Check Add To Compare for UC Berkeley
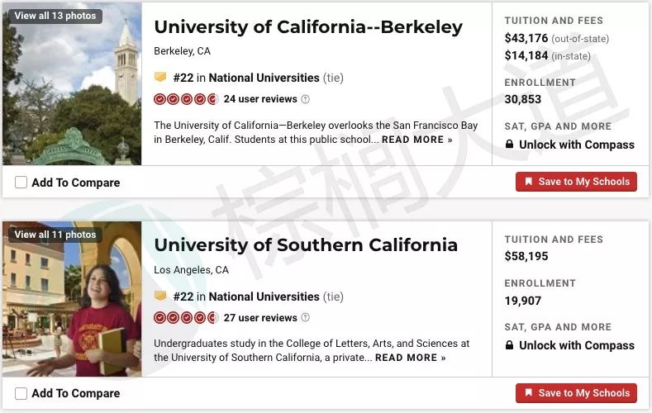The image size is (652, 413). pyautogui.click(x=21, y=183)
